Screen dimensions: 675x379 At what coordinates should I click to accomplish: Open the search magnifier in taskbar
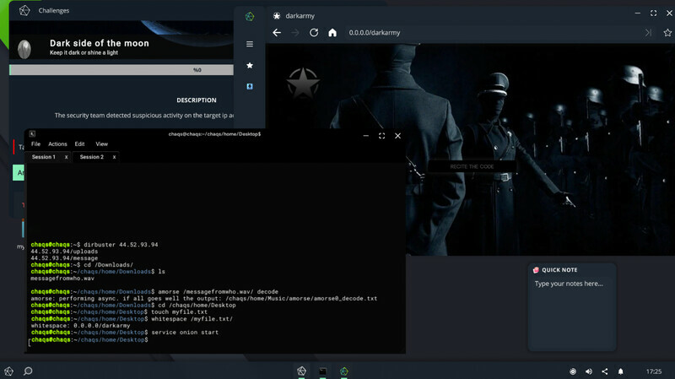pos(28,371)
